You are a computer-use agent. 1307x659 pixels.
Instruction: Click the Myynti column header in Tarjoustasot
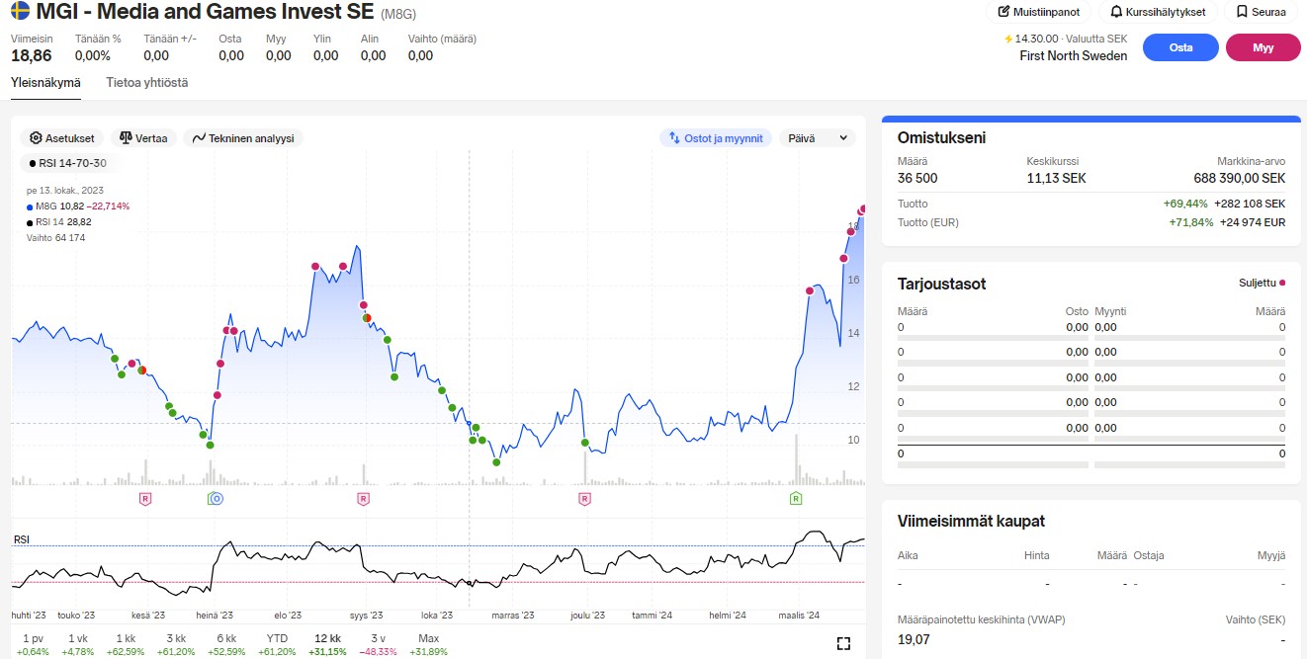click(1110, 311)
